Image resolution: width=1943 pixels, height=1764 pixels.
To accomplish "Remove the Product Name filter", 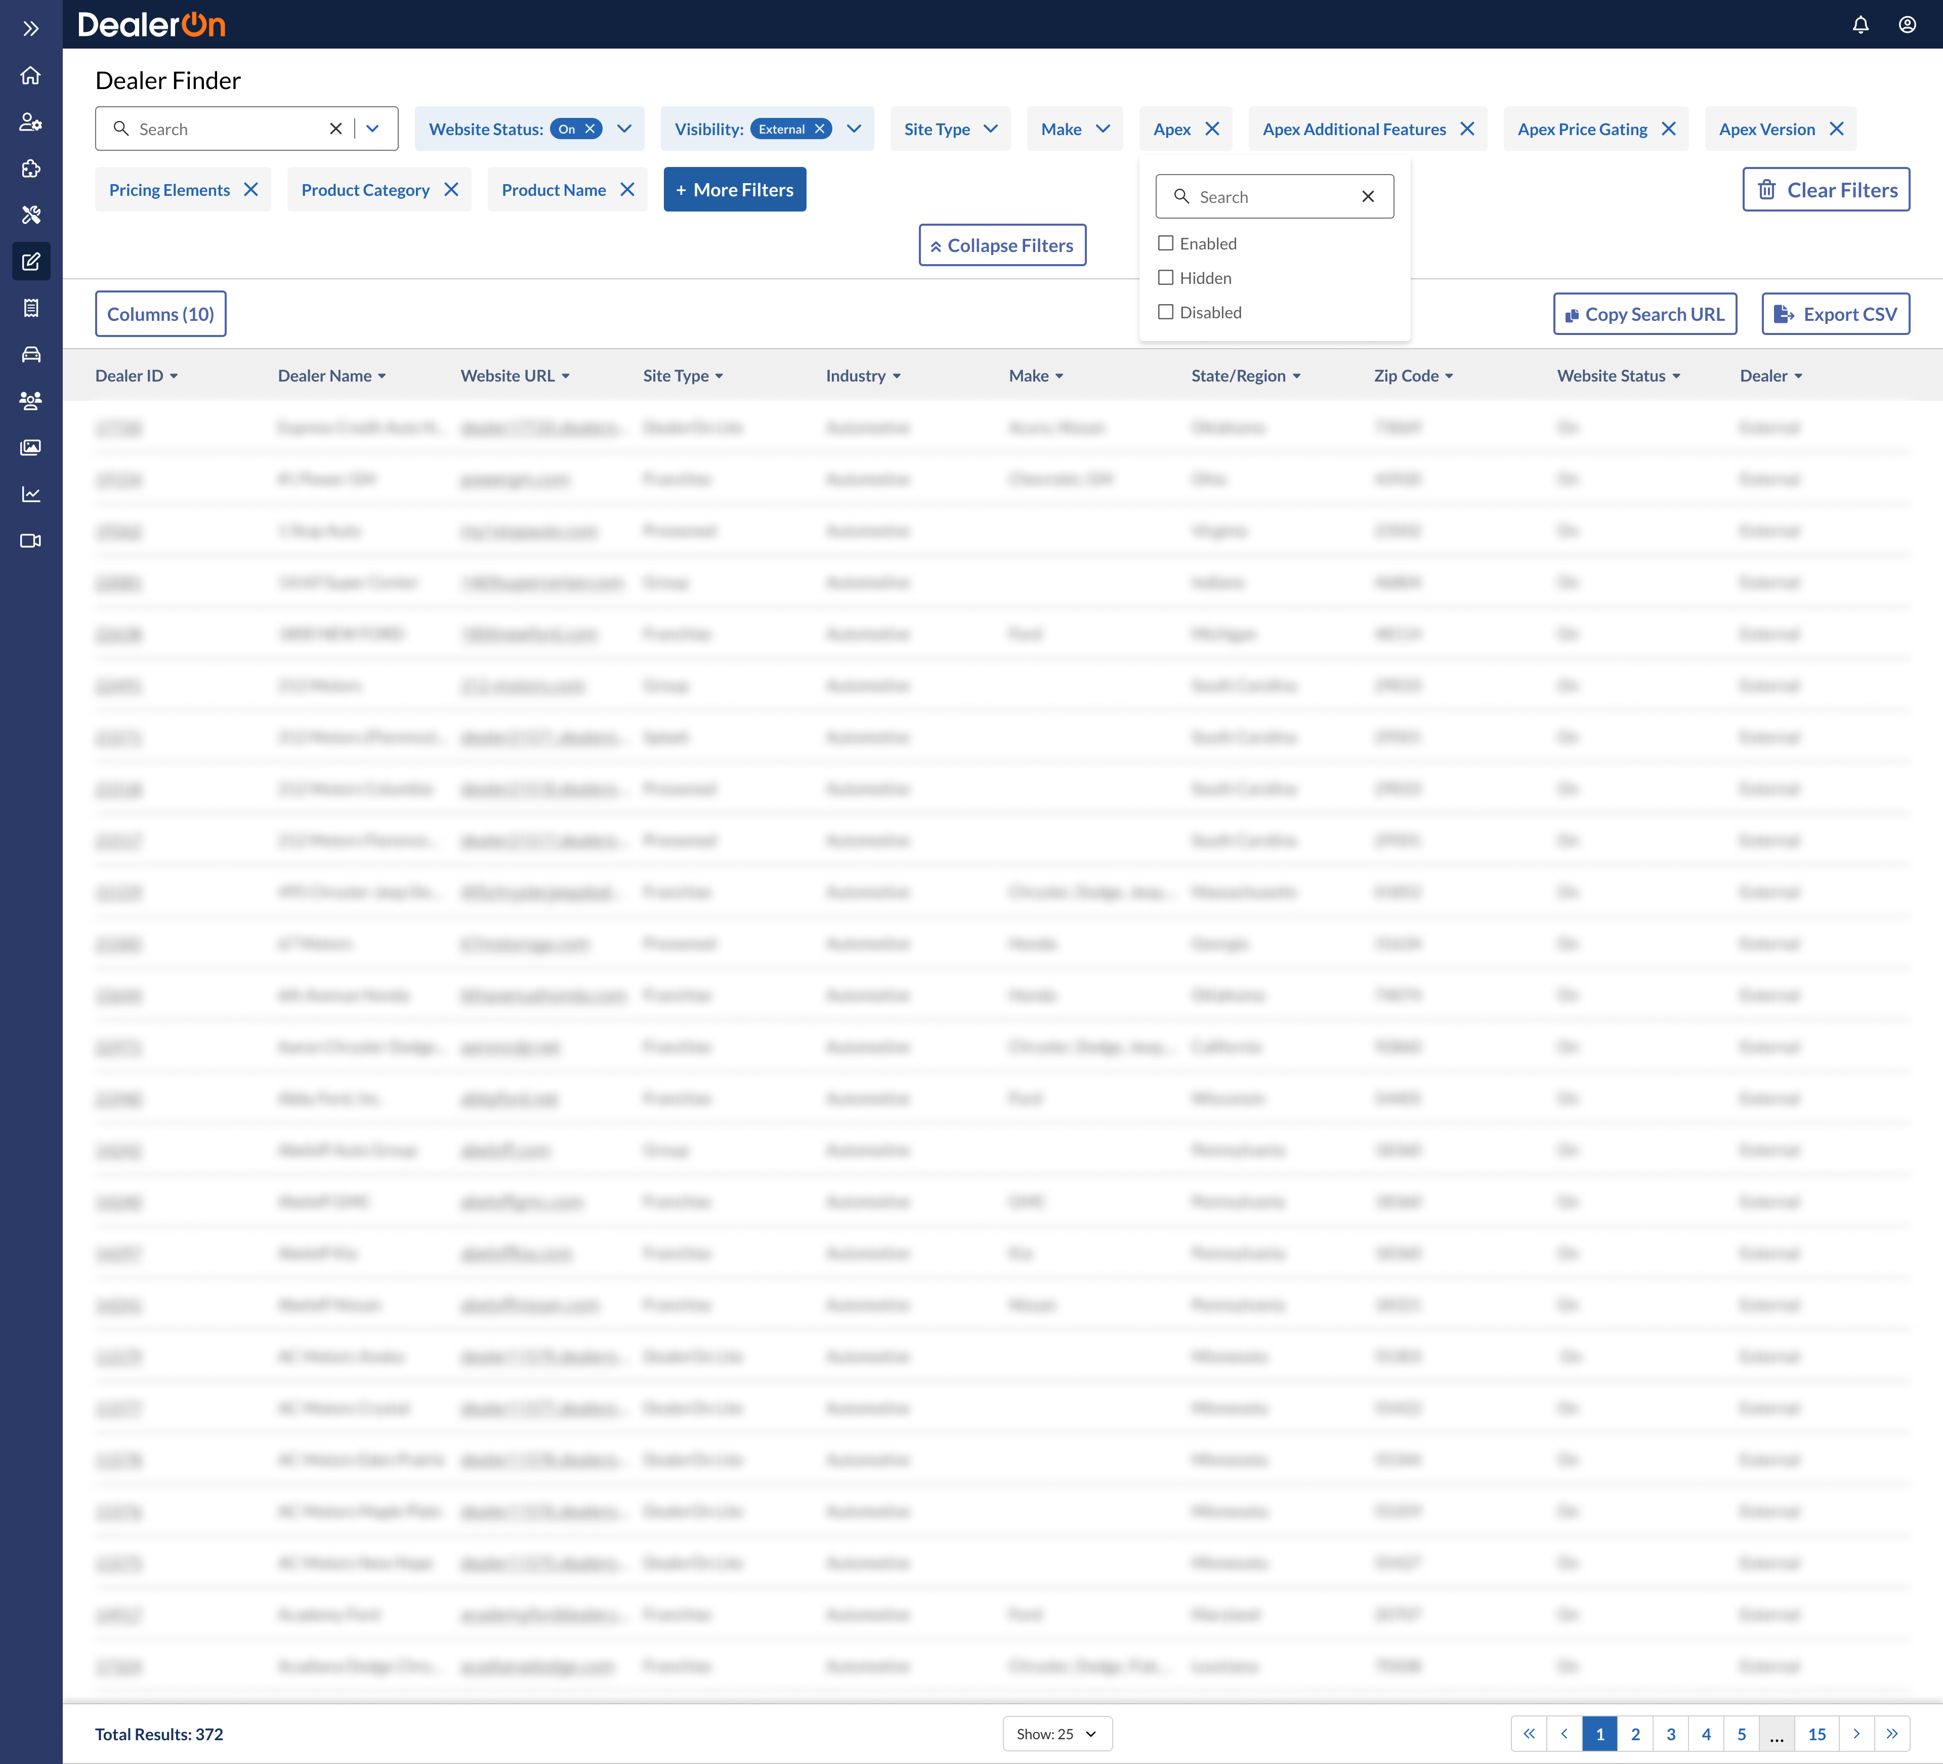I will pos(627,190).
